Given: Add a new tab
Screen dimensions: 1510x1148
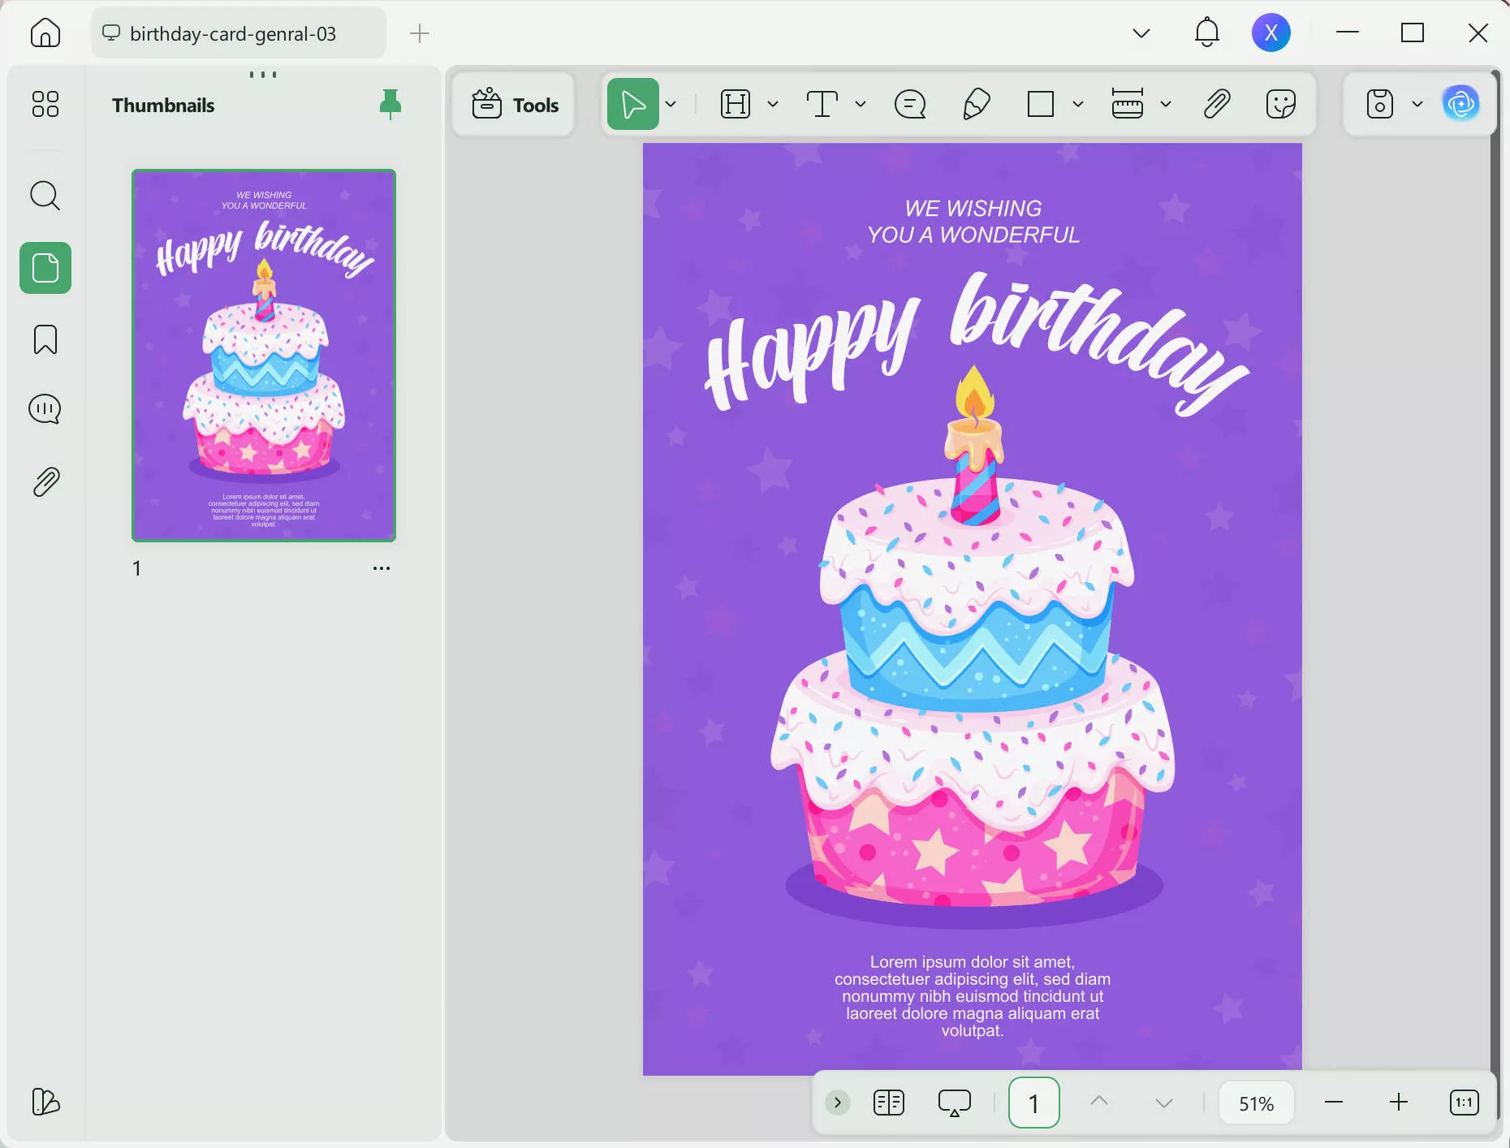Looking at the screenshot, I should click(x=420, y=33).
